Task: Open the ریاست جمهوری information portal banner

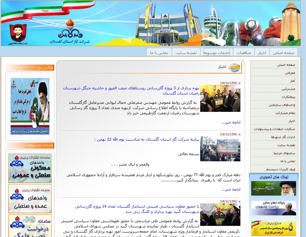Action: (274, 208)
